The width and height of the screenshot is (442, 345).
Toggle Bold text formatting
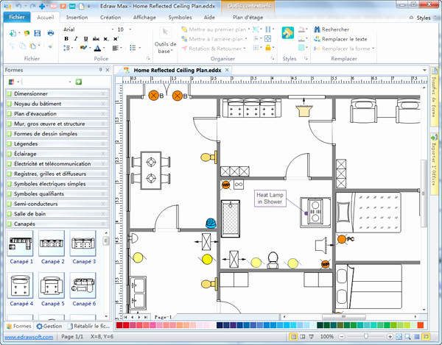pyautogui.click(x=66, y=39)
